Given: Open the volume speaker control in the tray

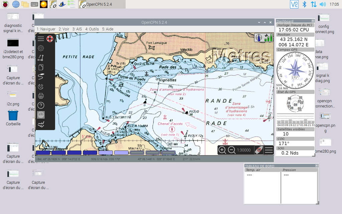Looking at the screenshot, I should (323, 4).
